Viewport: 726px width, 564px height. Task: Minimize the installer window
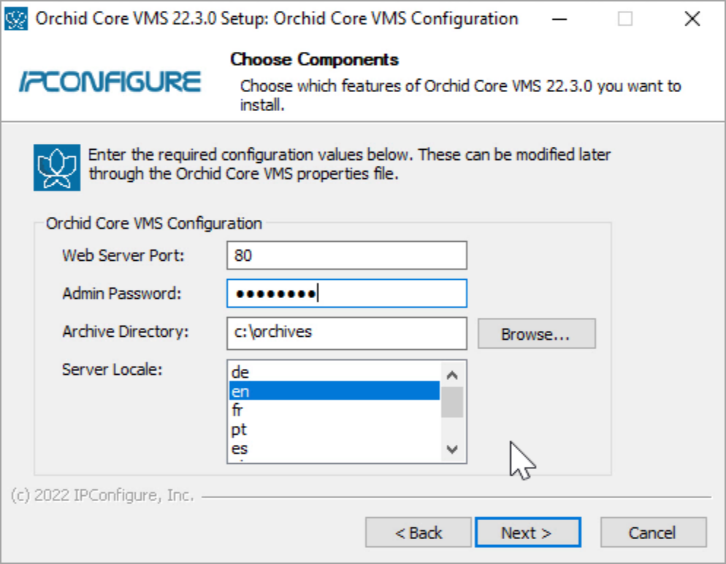click(559, 20)
